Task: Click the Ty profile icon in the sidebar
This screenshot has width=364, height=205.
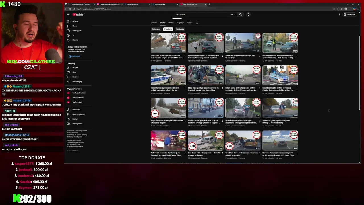Action: (x=68, y=35)
